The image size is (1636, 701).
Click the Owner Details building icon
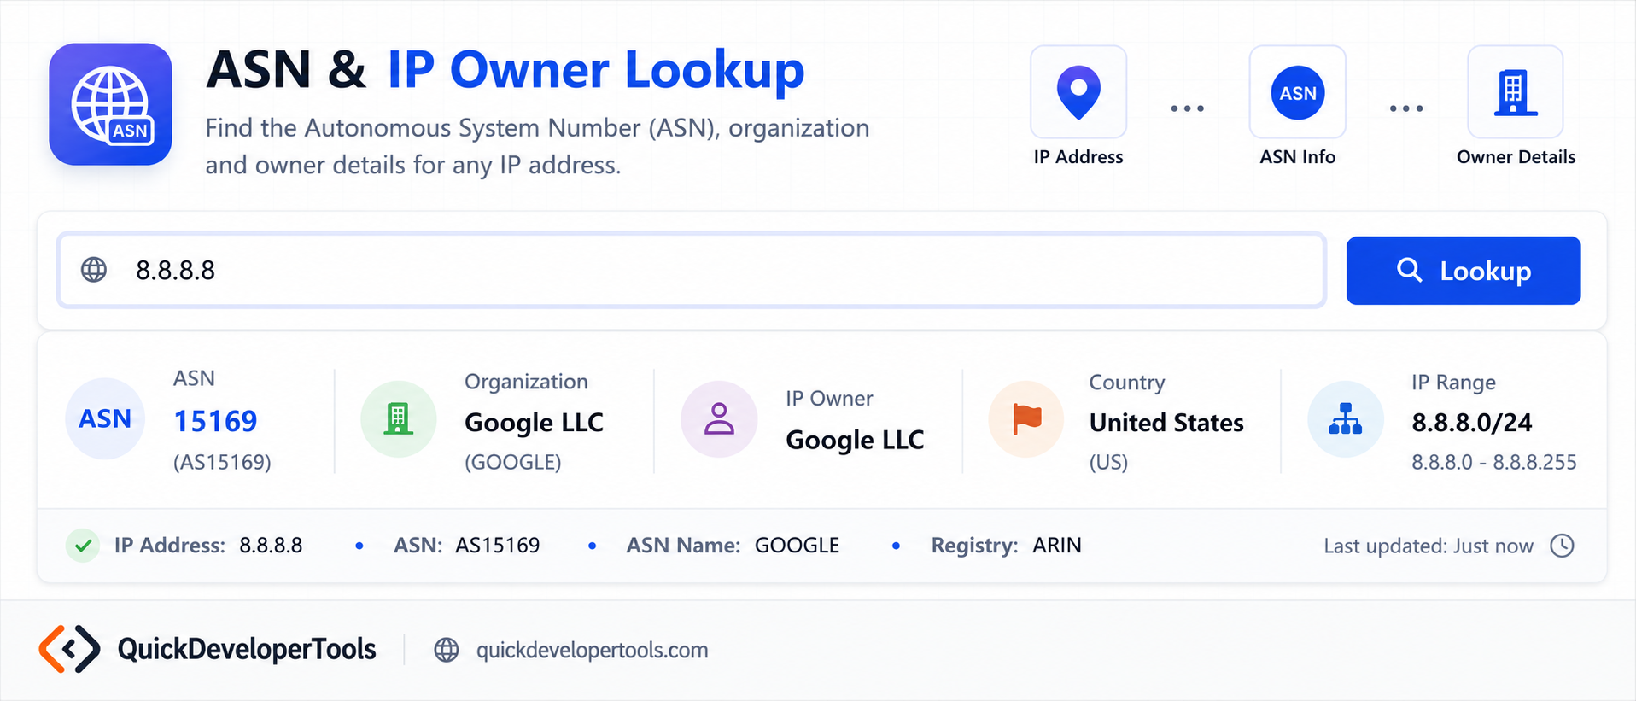[1516, 92]
